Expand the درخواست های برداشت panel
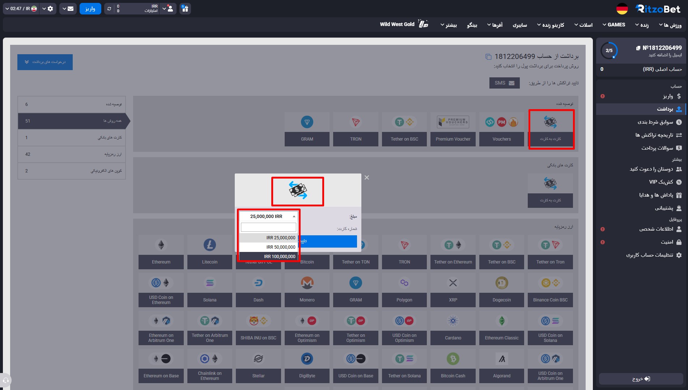The height and width of the screenshot is (390, 688). point(45,62)
